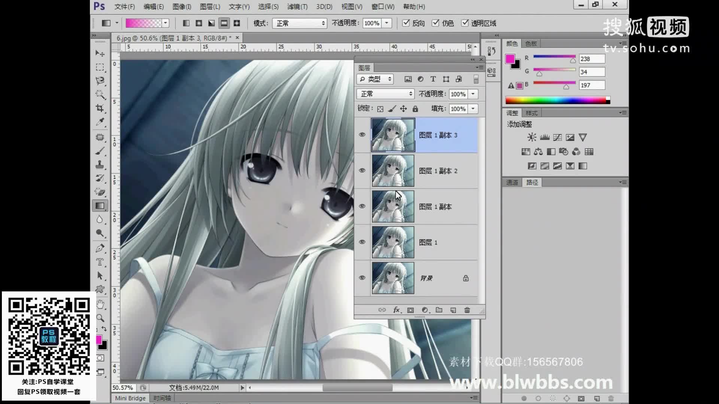
Task: Select the Custom Shape tool
Action: (100, 289)
